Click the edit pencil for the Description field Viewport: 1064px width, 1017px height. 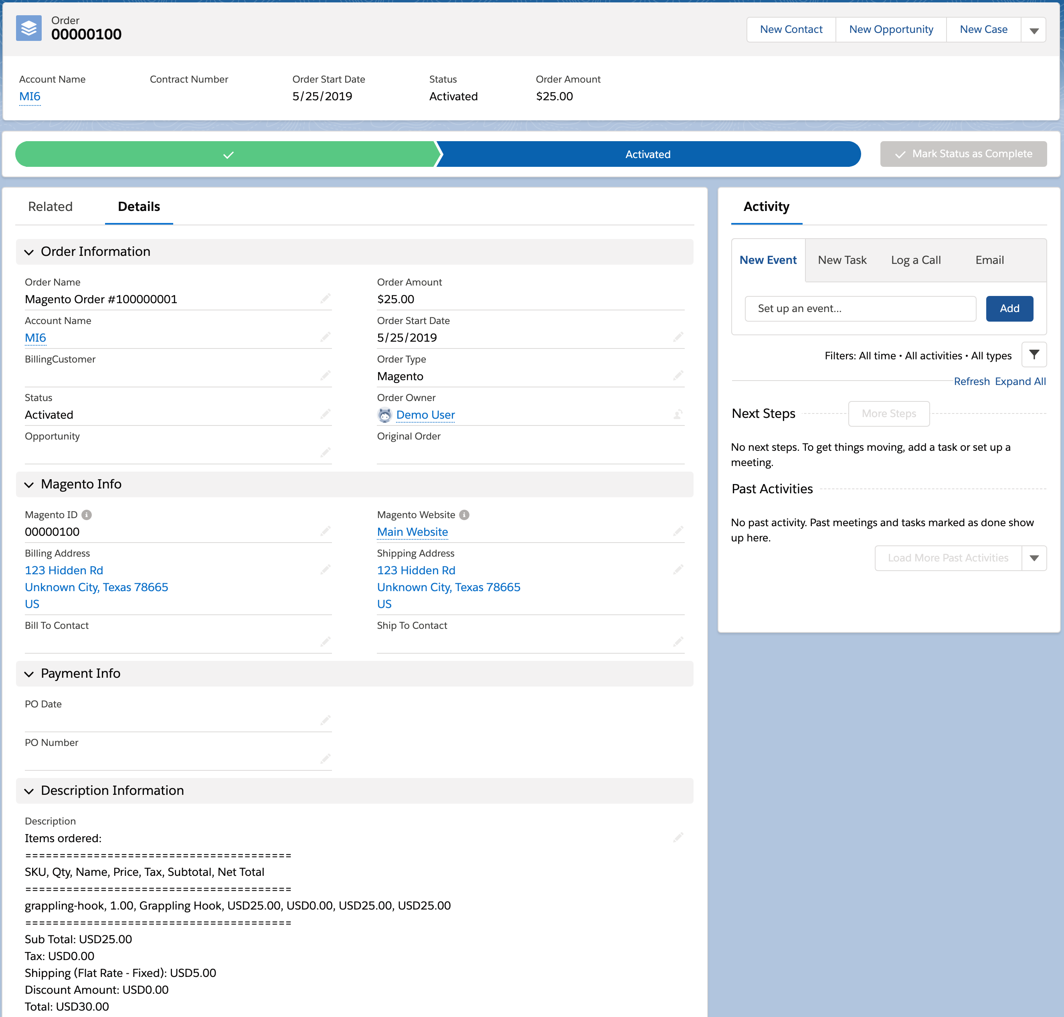[x=678, y=838]
